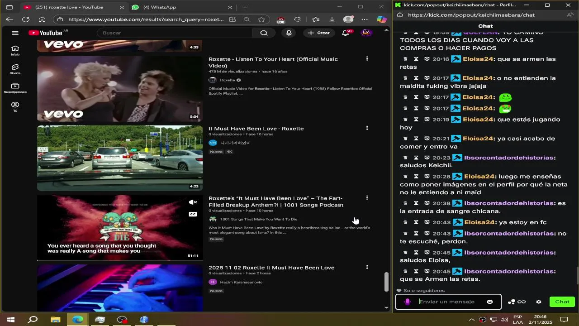Close the WhatsApp tab
Screen dimensions: 579x326
[x=230, y=7]
